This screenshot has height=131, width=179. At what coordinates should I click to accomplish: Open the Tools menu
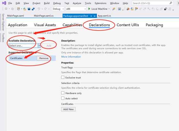[88, 3]
